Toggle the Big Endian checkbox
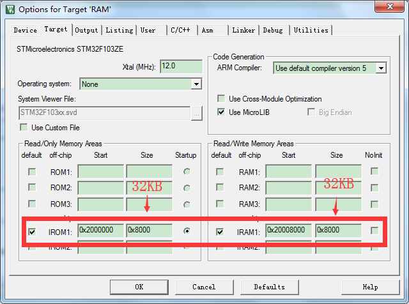 (311, 112)
